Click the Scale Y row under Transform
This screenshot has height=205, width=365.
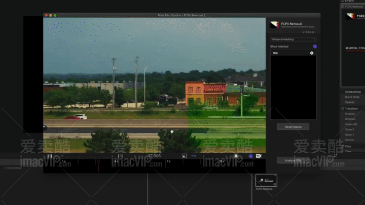349,134
